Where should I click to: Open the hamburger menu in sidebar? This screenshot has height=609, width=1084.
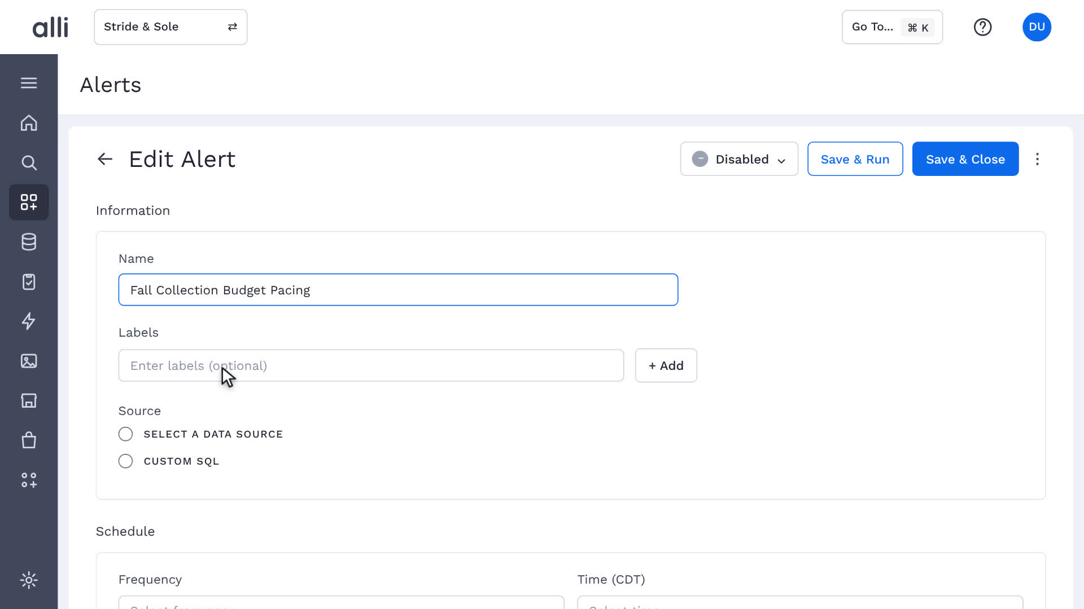point(29,83)
